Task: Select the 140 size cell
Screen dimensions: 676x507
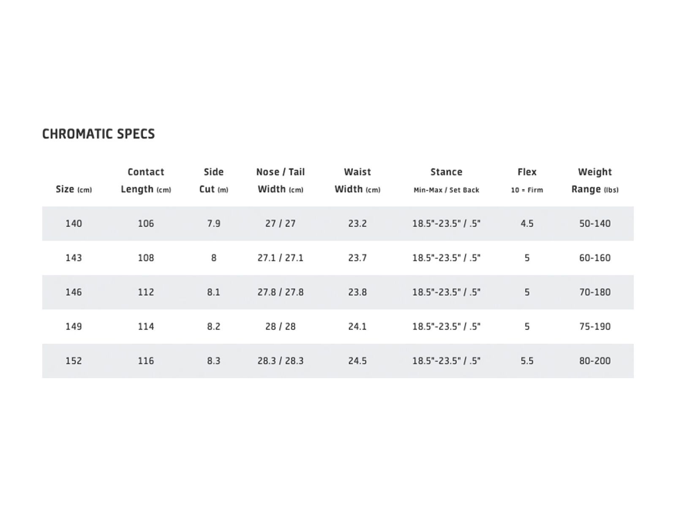Action: point(74,224)
